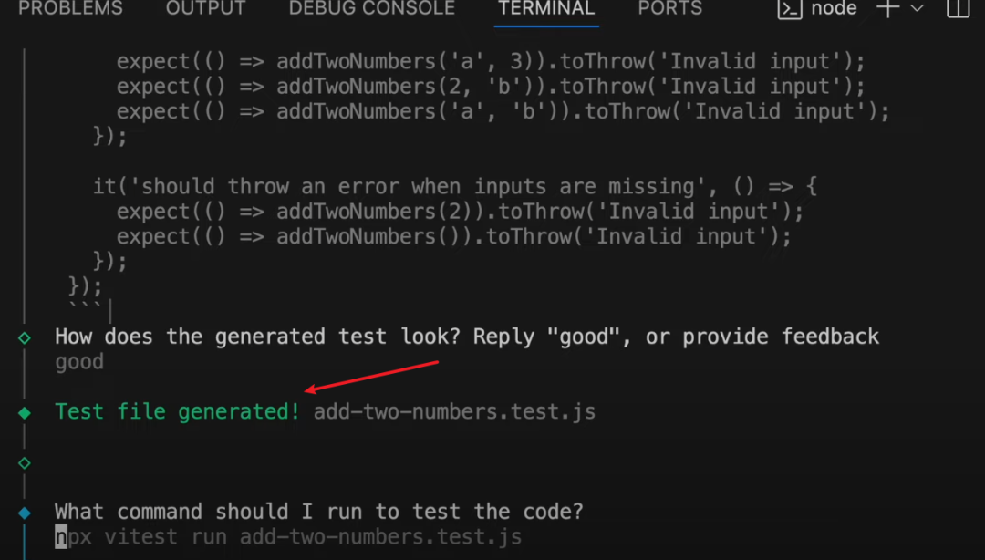Image resolution: width=985 pixels, height=560 pixels.
Task: Click the "good" reply text
Action: pyautogui.click(x=79, y=362)
